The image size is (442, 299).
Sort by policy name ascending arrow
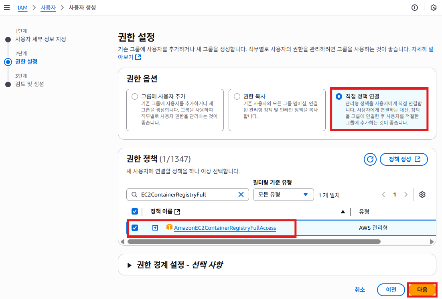pyautogui.click(x=343, y=211)
